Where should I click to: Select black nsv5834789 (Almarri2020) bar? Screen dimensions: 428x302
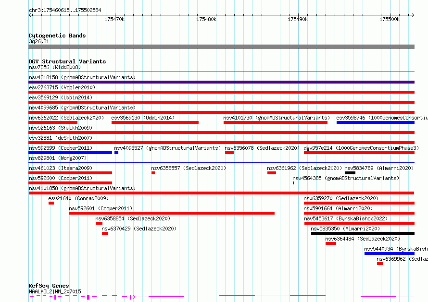[x=350, y=173]
